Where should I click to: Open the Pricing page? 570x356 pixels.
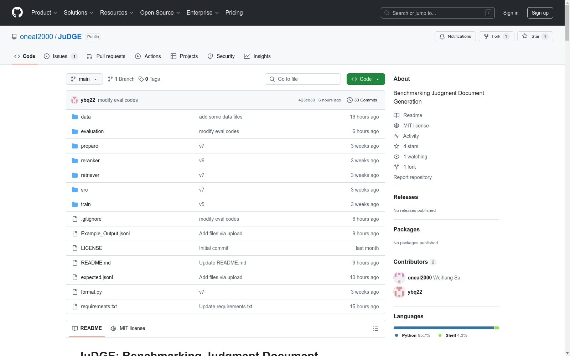(x=234, y=13)
